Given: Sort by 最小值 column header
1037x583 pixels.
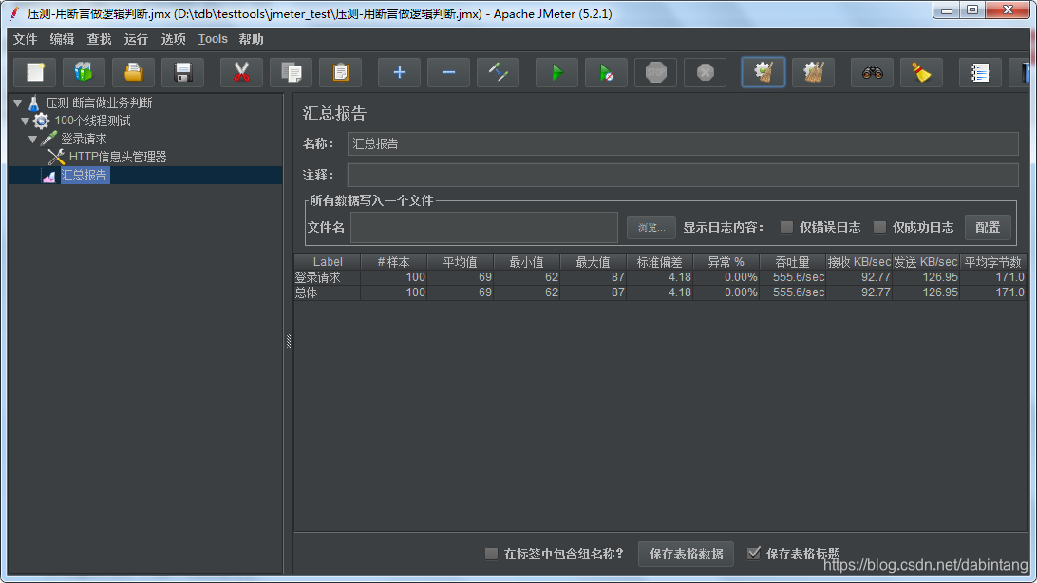Looking at the screenshot, I should [526, 262].
